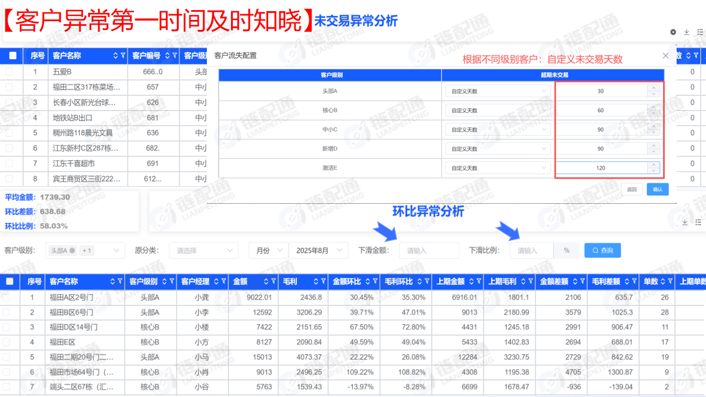Image resolution: width=706 pixels, height=397 pixels.
Task: Sort the lower table by 毛利 column
Action: [x=317, y=282]
